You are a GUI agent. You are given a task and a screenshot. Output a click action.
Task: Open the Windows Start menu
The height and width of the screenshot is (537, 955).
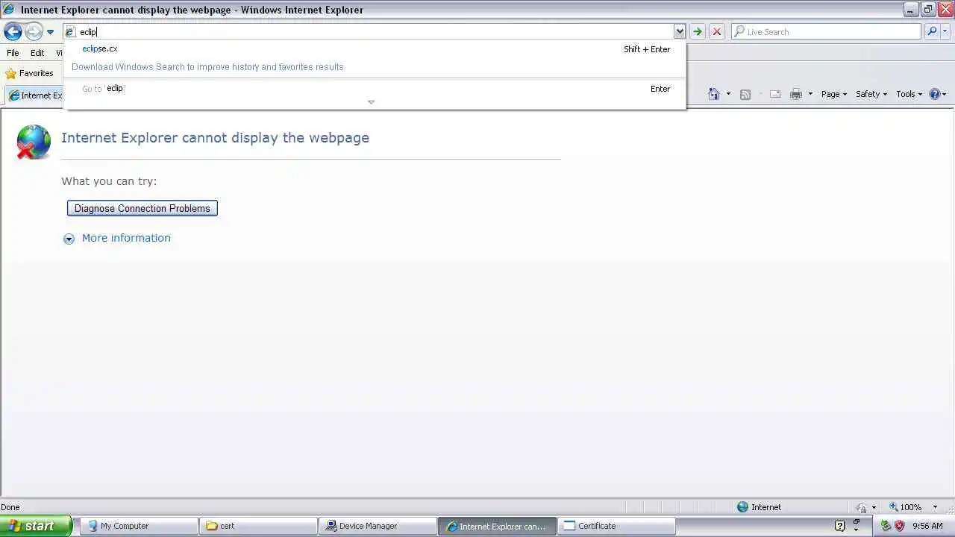[x=36, y=526]
